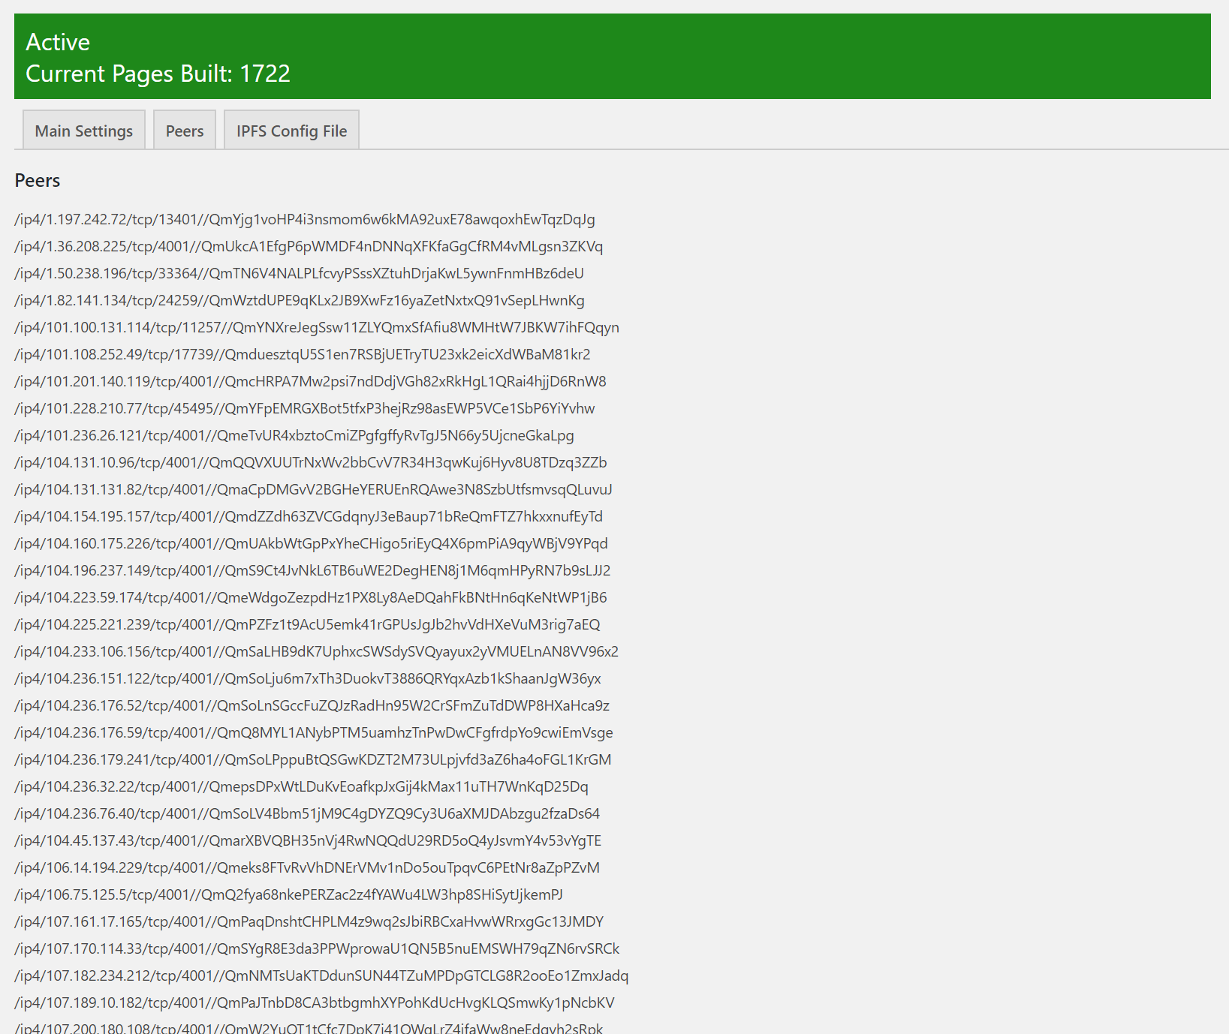Click peer address 104.236.76.40
This screenshot has width=1229, height=1034.
307,813
